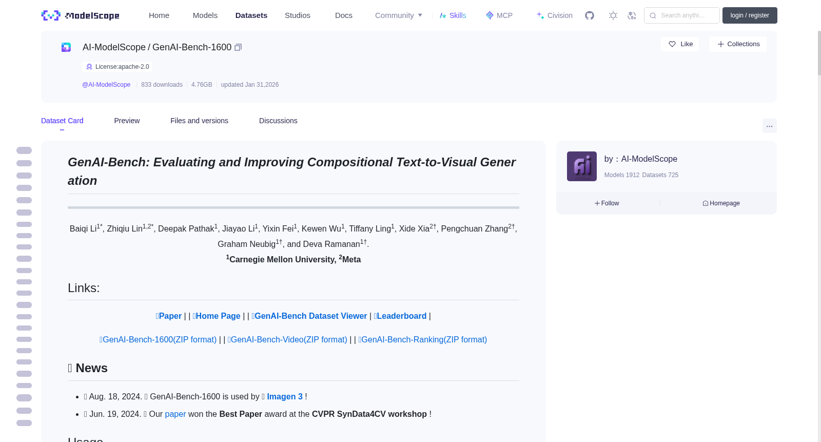
Task: Click the plus icon in Collections
Action: click(721, 44)
